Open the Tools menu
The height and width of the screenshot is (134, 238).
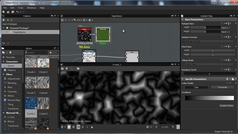point(20,8)
